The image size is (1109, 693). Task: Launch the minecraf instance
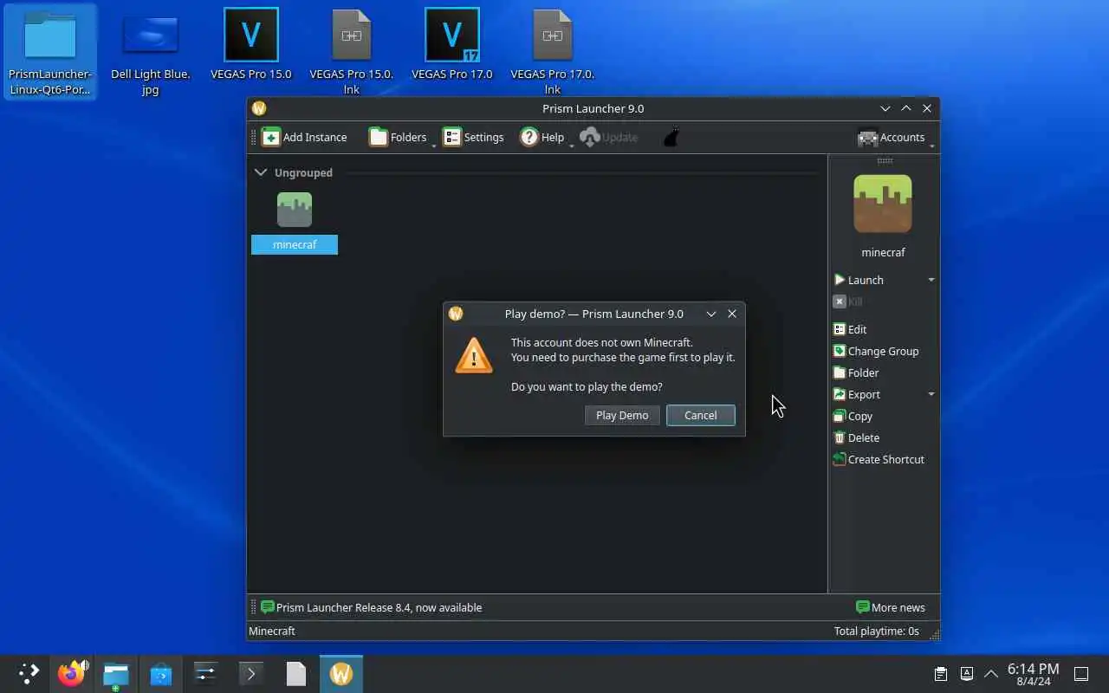click(x=859, y=280)
